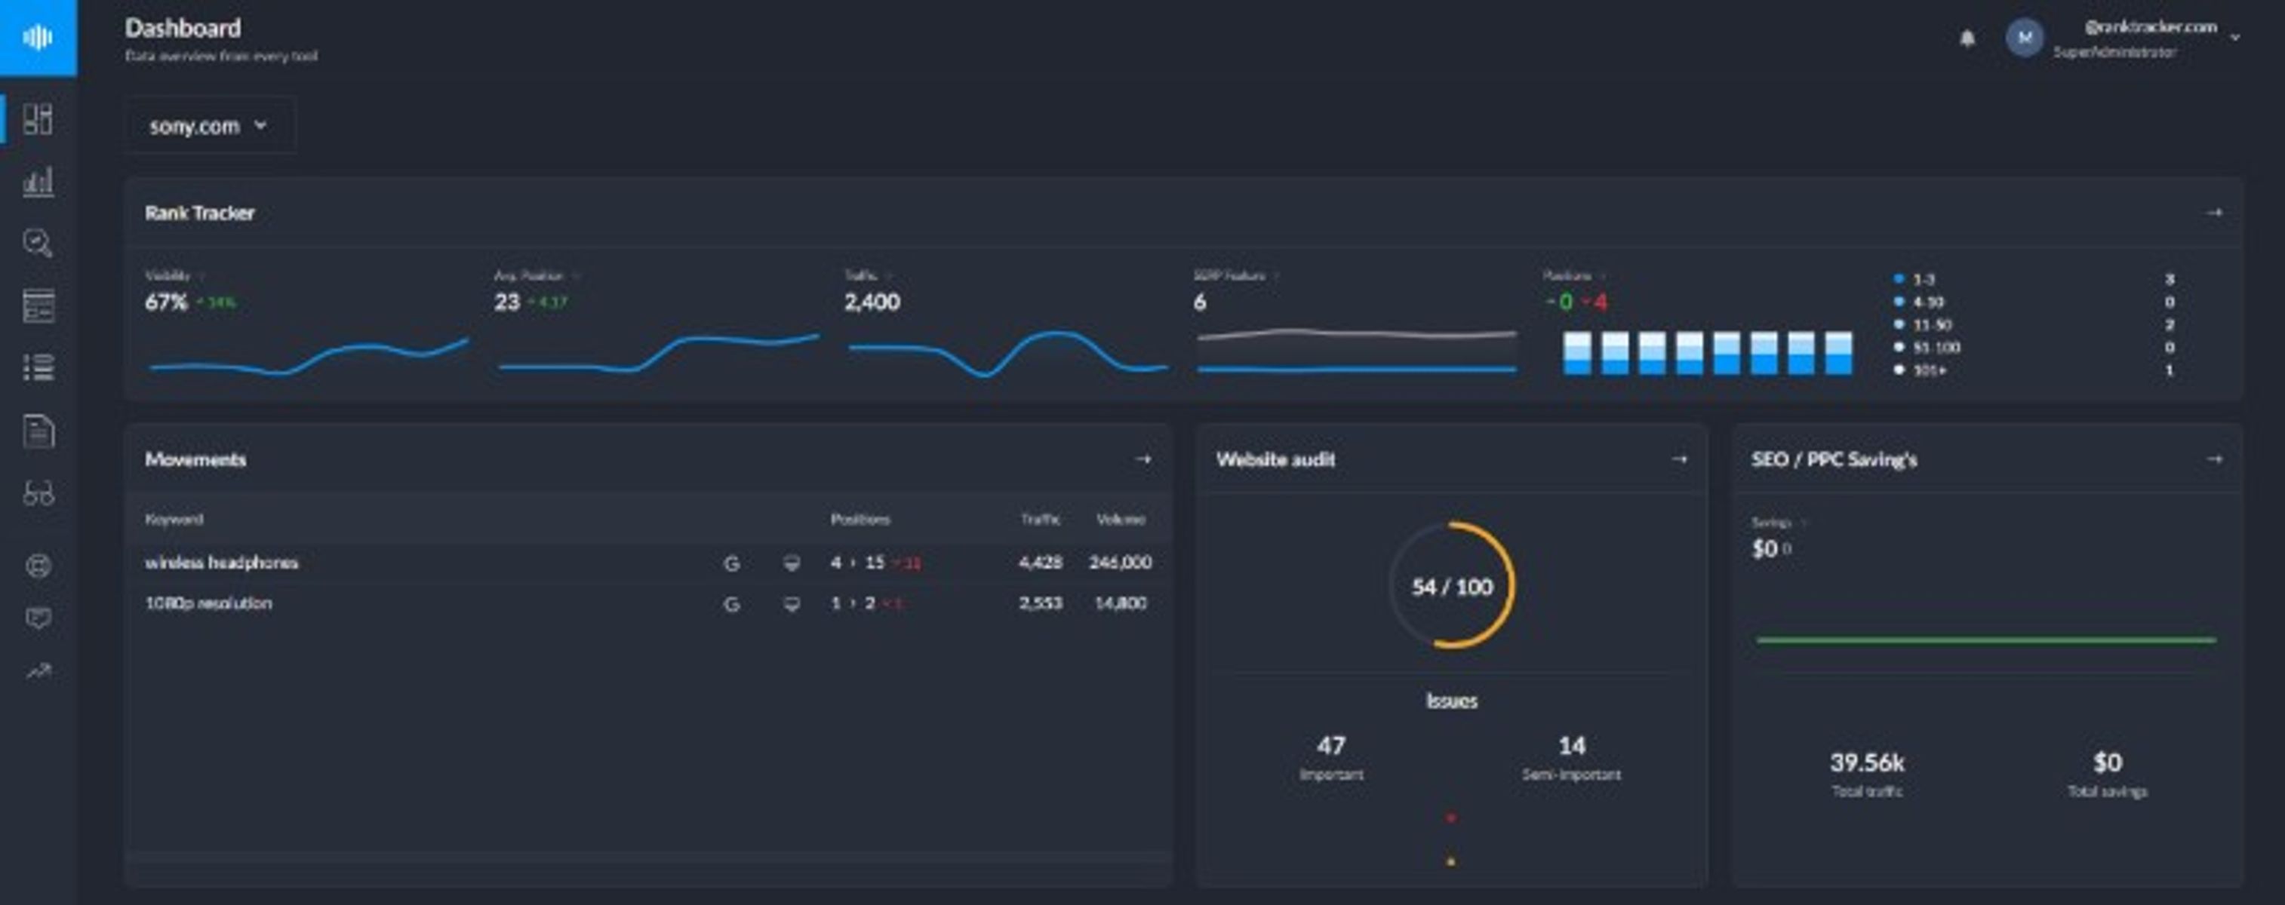Click the 101+ positions legend entry
This screenshot has width=2285, height=905.
[x=1921, y=370]
